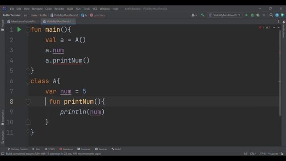Open the Services tool window
The image size is (286, 161).
coord(101,149)
